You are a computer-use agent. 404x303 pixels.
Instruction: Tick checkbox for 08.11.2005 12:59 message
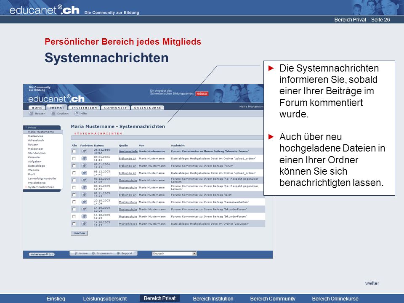(74, 187)
